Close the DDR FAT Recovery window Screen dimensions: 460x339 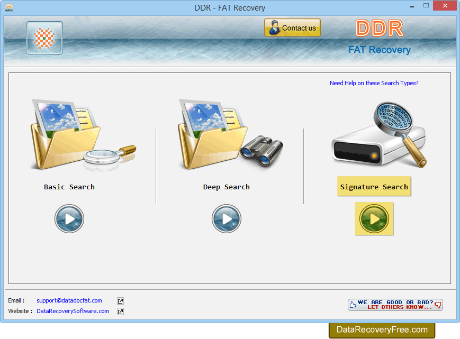point(445,6)
